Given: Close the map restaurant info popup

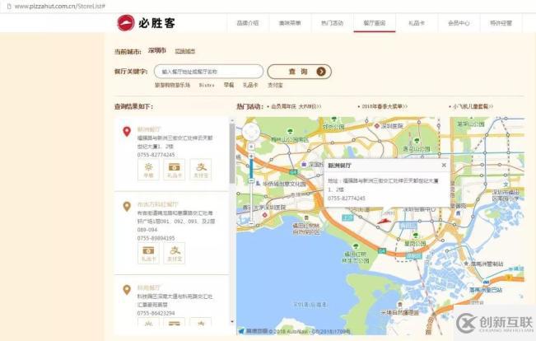Looking at the screenshot, I should [444, 166].
